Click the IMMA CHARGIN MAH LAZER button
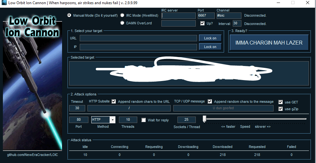This screenshot has width=316, height=163. coord(269,43)
